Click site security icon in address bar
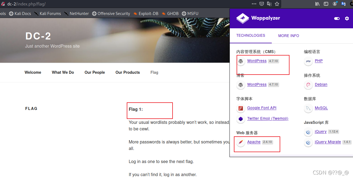 [3, 4]
